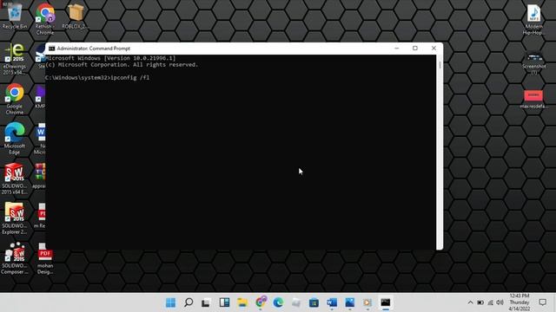Open the Word document icon beside Microsoft Edge
The image size is (556, 312).
click(41, 139)
